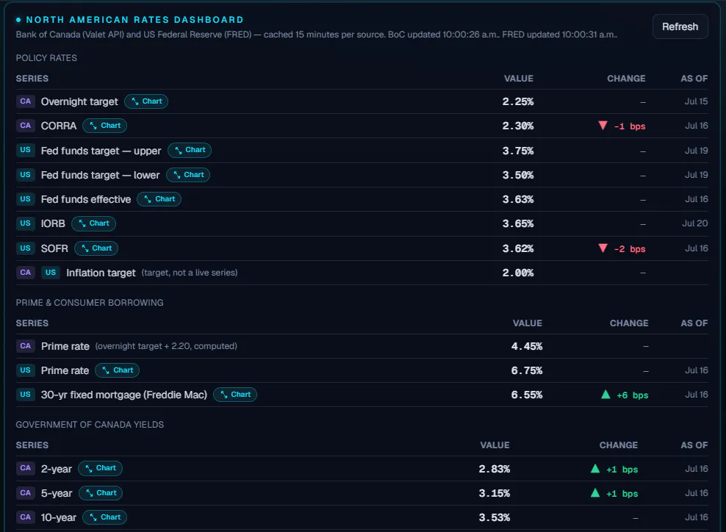Open 30-yr fixed mortgage chart
The image size is (726, 532).
coord(235,395)
